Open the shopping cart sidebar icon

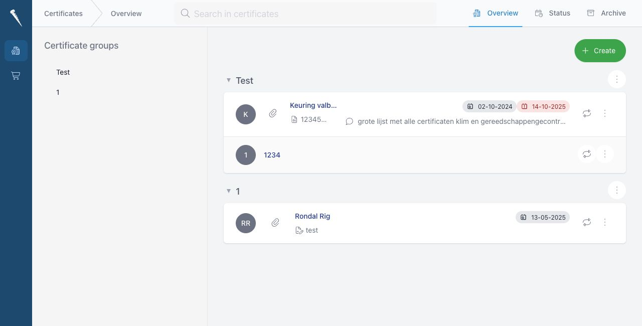[x=16, y=76]
